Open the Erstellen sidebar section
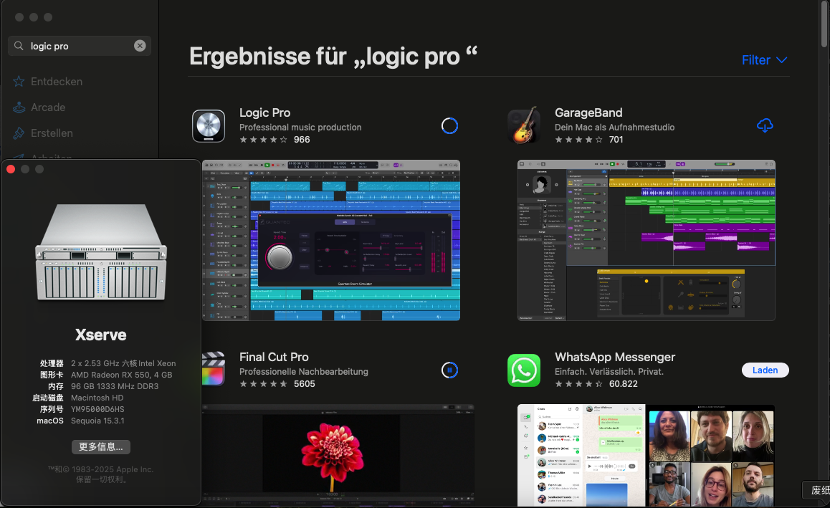 click(52, 133)
